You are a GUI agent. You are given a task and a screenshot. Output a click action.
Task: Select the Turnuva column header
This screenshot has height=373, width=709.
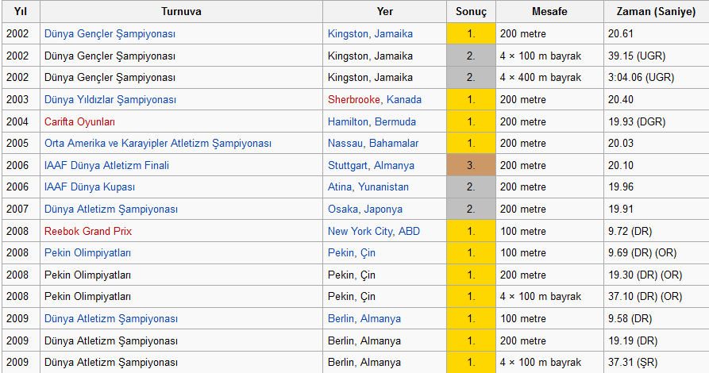point(181,12)
